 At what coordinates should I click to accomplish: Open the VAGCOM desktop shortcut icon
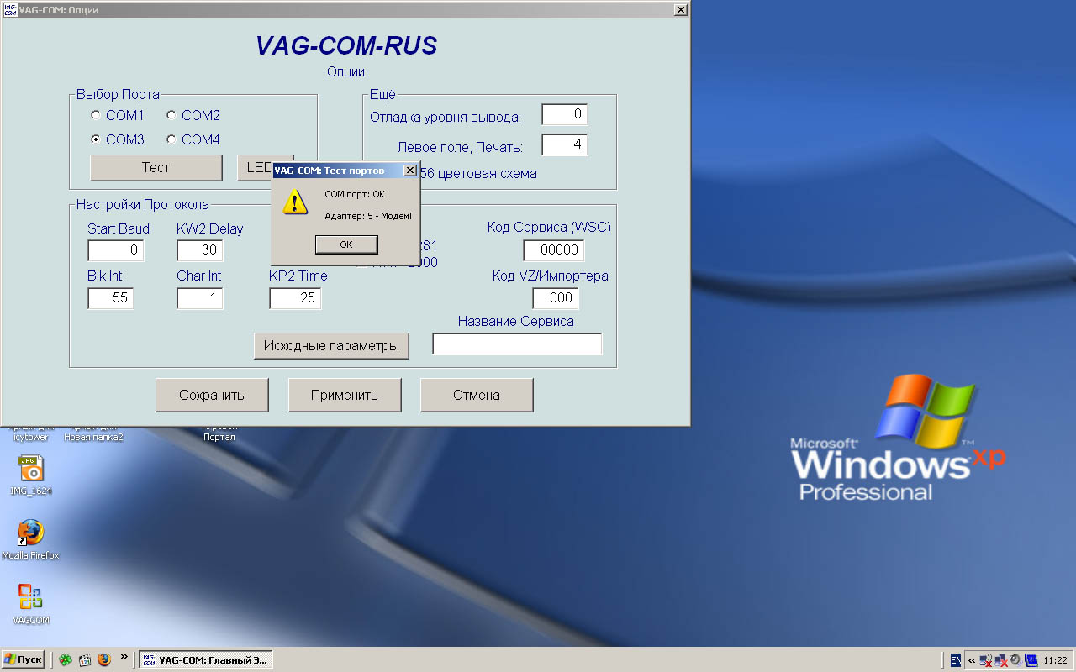click(x=31, y=597)
